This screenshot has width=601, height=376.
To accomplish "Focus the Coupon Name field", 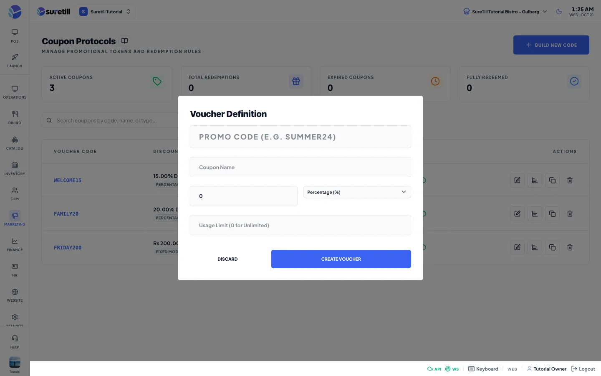I will [300, 167].
